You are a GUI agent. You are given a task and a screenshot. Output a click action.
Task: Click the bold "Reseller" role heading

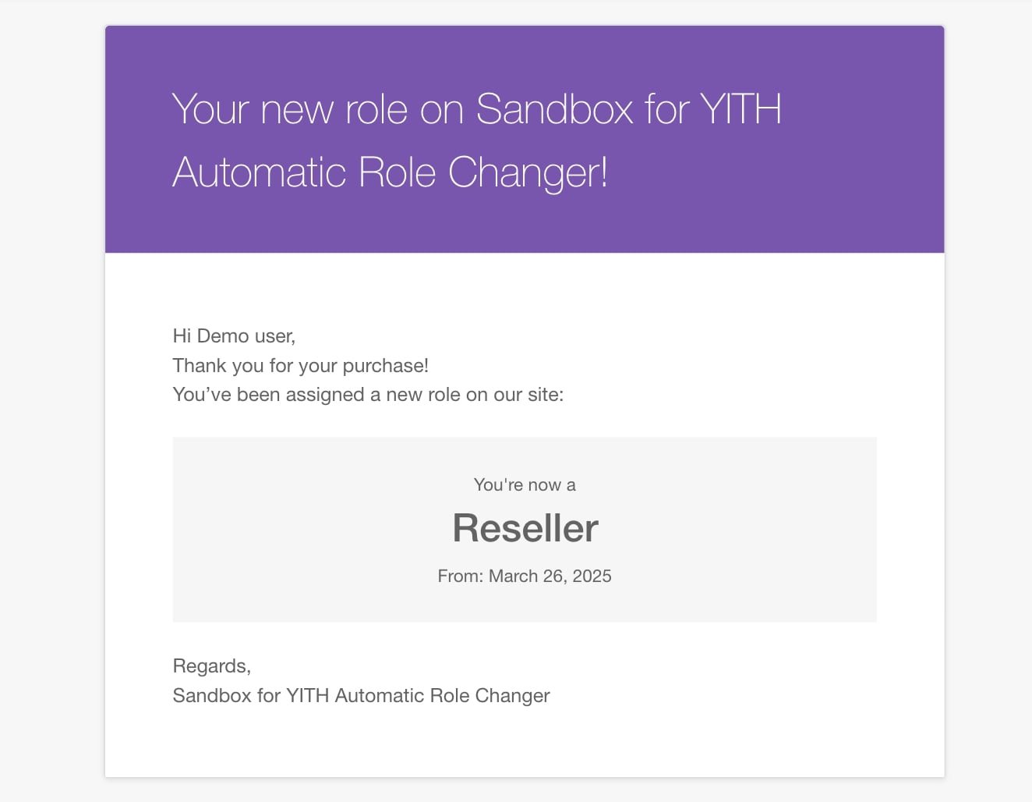pos(525,528)
